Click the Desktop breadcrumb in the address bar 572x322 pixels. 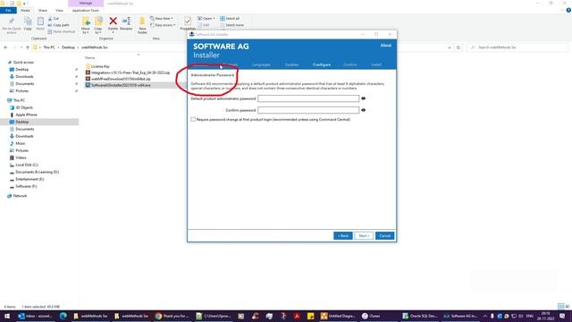(68, 47)
